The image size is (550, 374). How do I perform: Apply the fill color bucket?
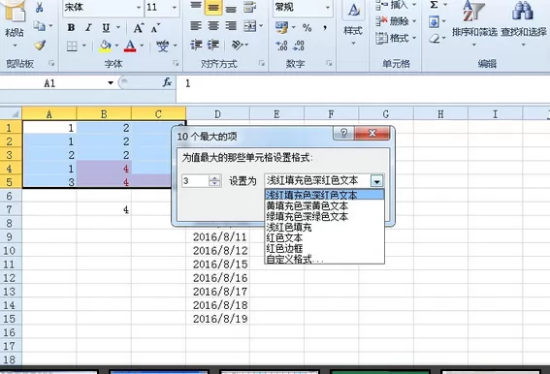pos(105,46)
